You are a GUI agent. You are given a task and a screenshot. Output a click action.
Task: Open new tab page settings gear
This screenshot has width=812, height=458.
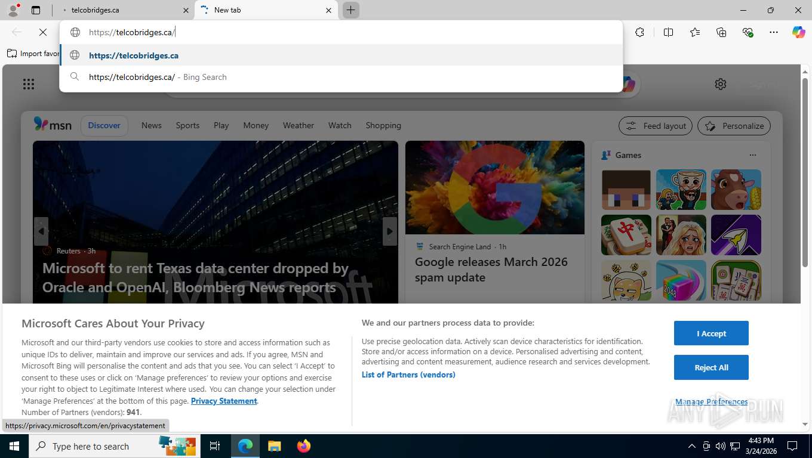721,84
